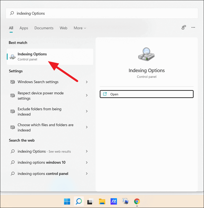Click Indexing Options title in preview pane
Viewport: 204px width, 208px height.
click(x=147, y=71)
